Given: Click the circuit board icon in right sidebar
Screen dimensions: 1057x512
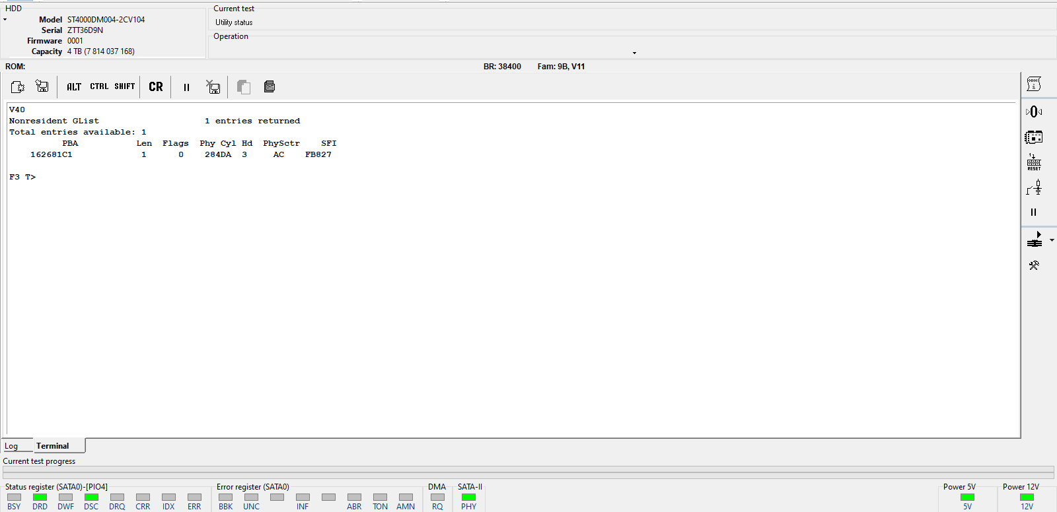Looking at the screenshot, I should [x=1034, y=137].
